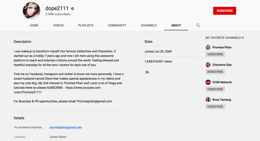The height and width of the screenshot is (141, 260).
Task: Click the verified checkmark badge next to dope2111
Action: (73, 9)
